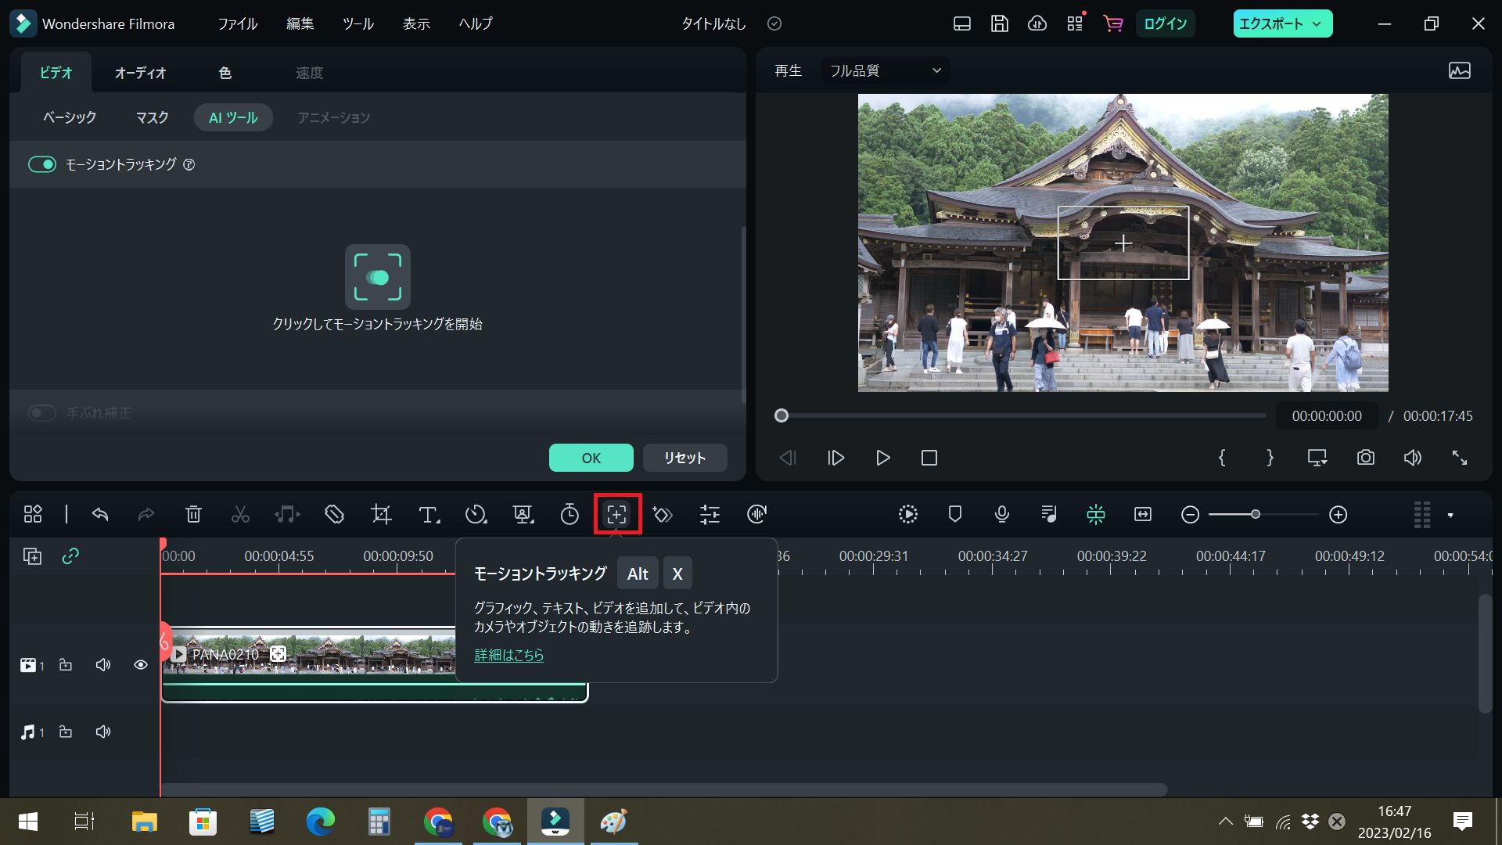The image size is (1502, 845).
Task: Click the Render preview icon
Action: tap(907, 514)
